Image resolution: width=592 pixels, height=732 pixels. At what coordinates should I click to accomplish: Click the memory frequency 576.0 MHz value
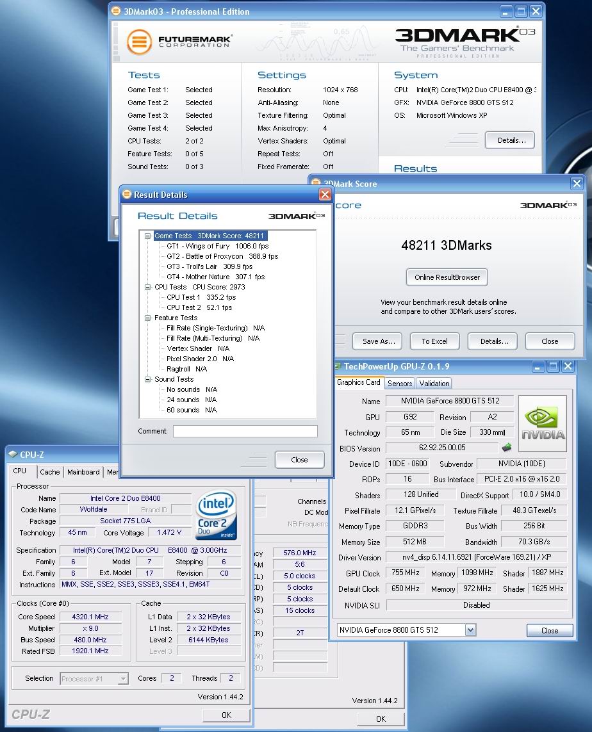pos(300,553)
